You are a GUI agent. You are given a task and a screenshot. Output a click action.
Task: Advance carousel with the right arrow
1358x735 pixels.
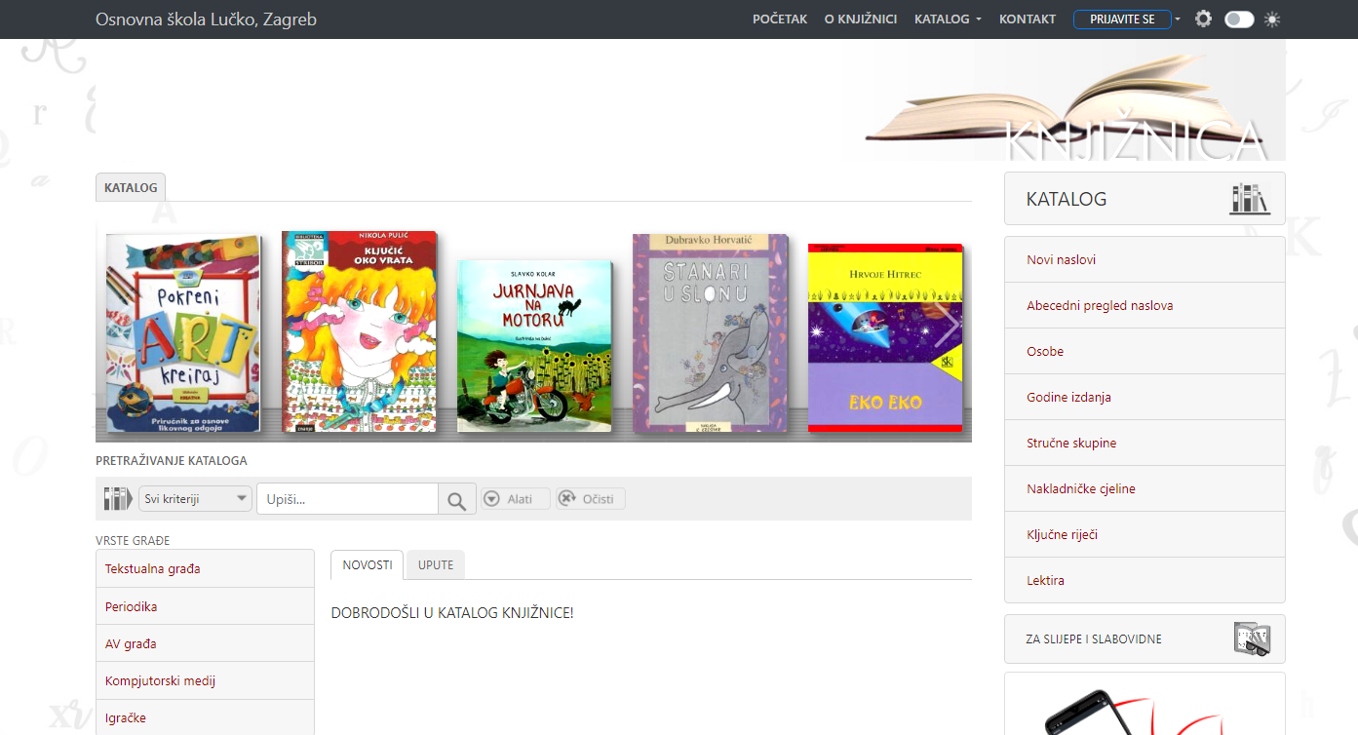(946, 325)
